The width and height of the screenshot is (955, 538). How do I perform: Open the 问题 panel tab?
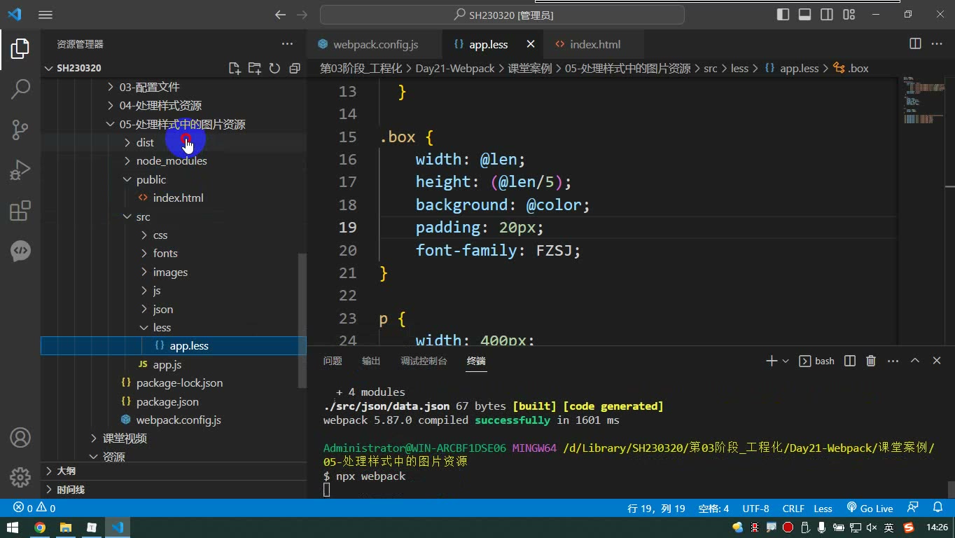[x=333, y=361]
